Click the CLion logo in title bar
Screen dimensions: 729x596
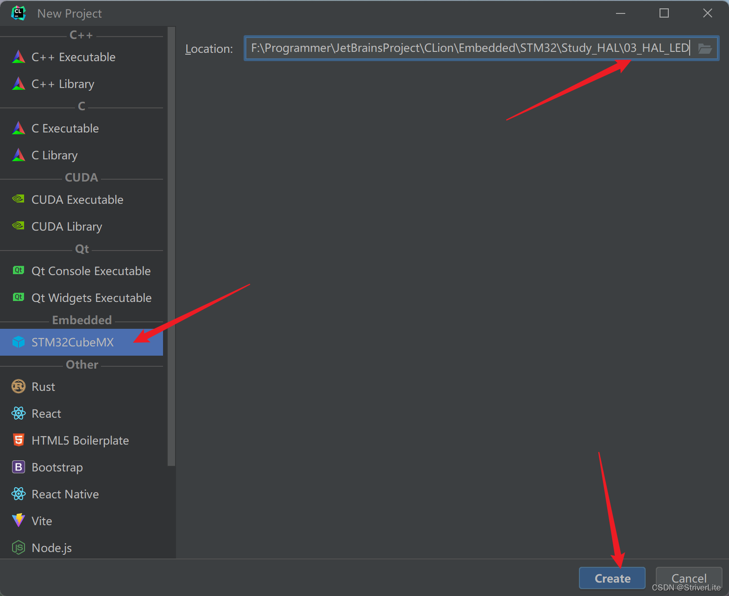point(19,13)
